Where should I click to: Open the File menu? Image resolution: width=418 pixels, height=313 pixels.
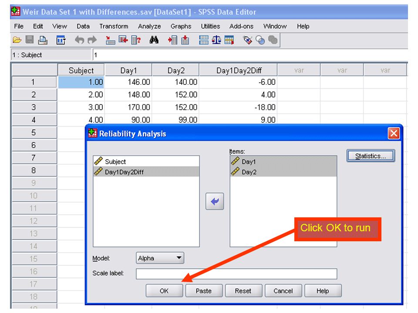19,27
